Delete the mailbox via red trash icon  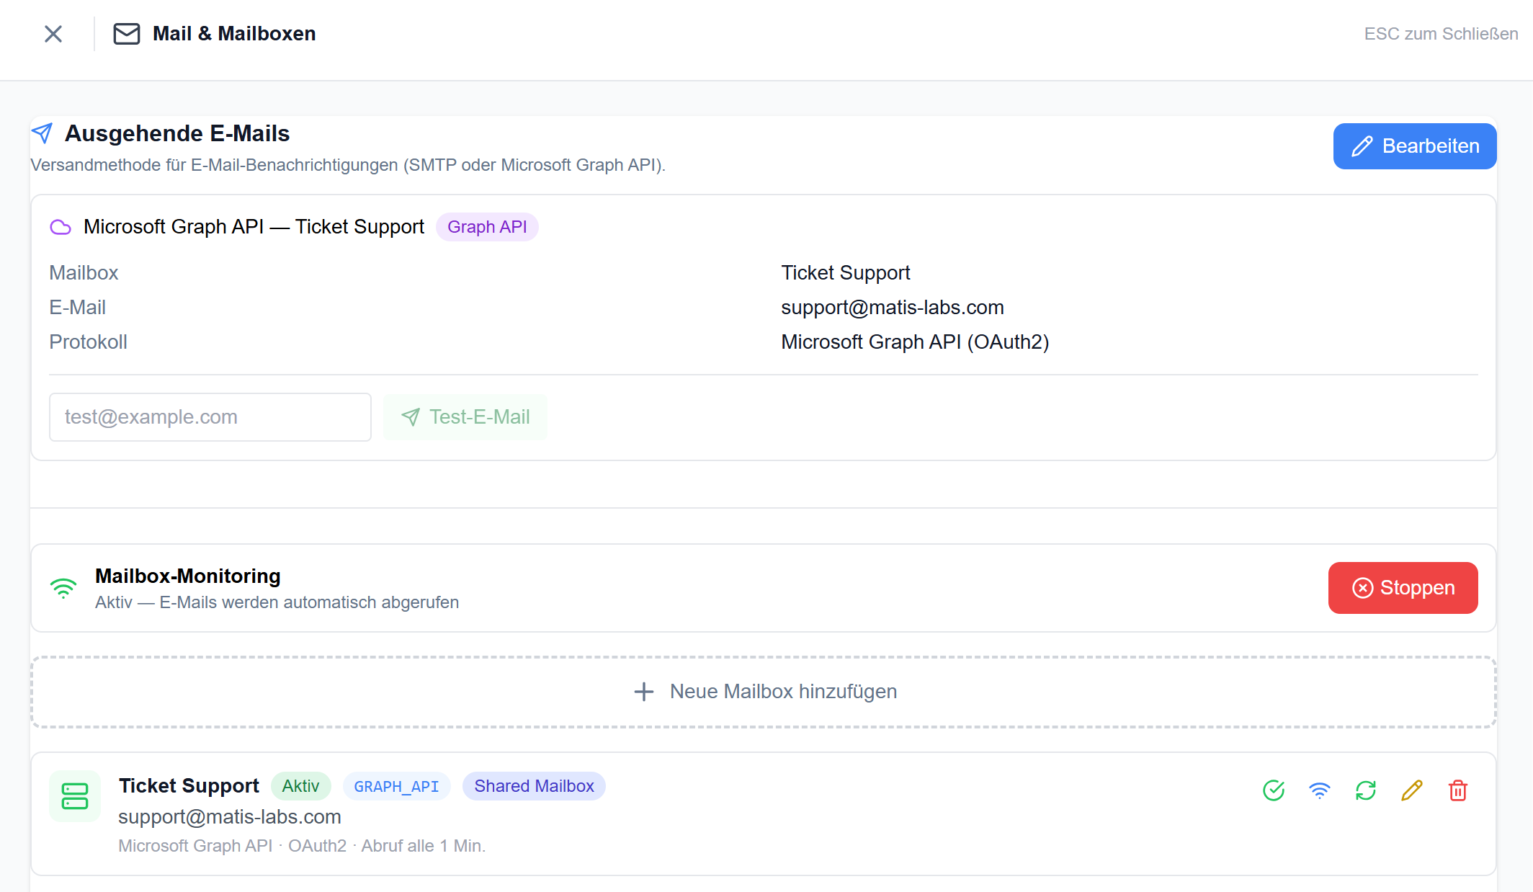tap(1457, 790)
